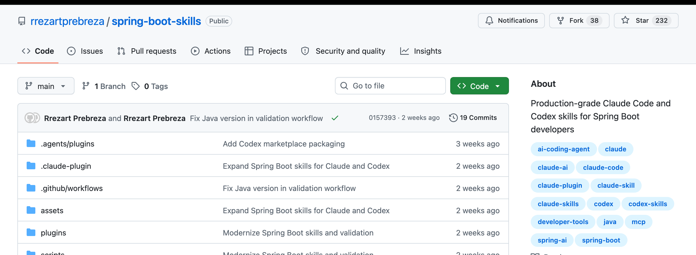Click the Notifications bell icon

click(x=489, y=21)
